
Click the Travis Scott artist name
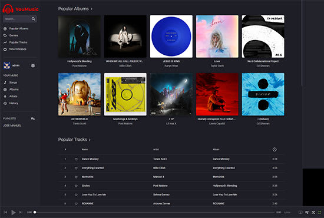click(80, 124)
